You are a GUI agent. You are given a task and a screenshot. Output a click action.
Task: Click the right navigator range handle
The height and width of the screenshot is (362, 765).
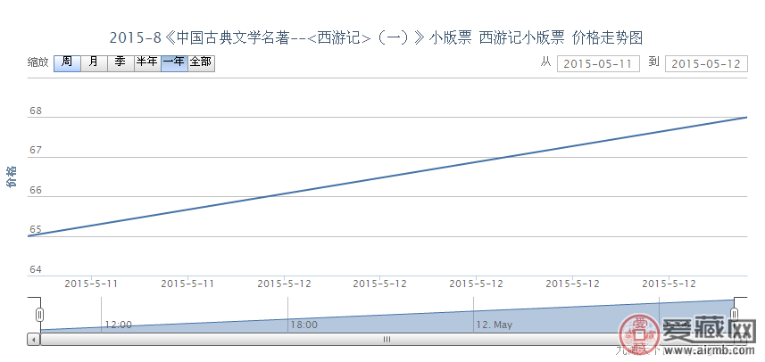pos(735,314)
